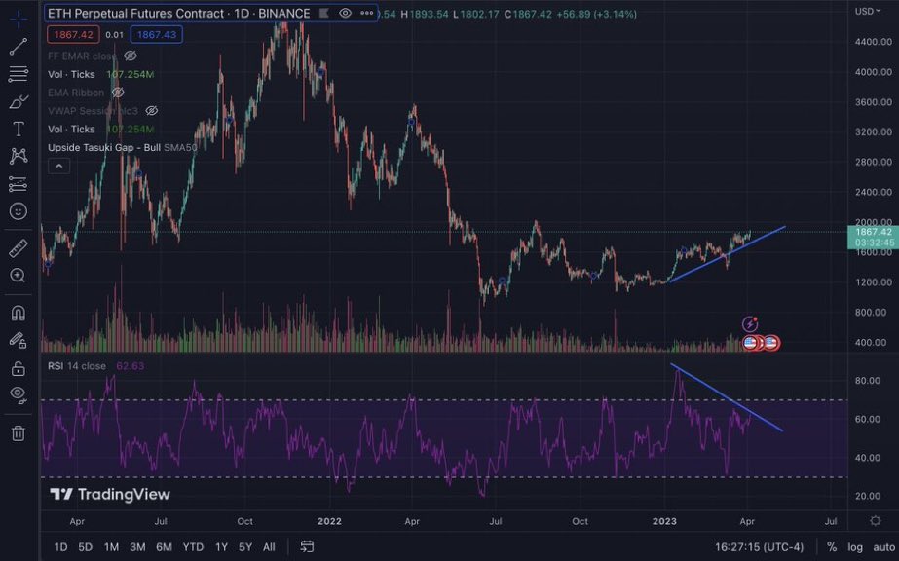Open the chart options ellipsis menu

365,13
